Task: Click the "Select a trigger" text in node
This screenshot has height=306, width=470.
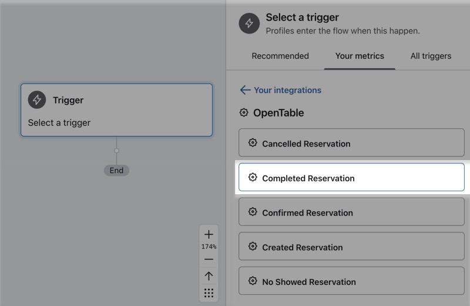Action: click(x=59, y=123)
